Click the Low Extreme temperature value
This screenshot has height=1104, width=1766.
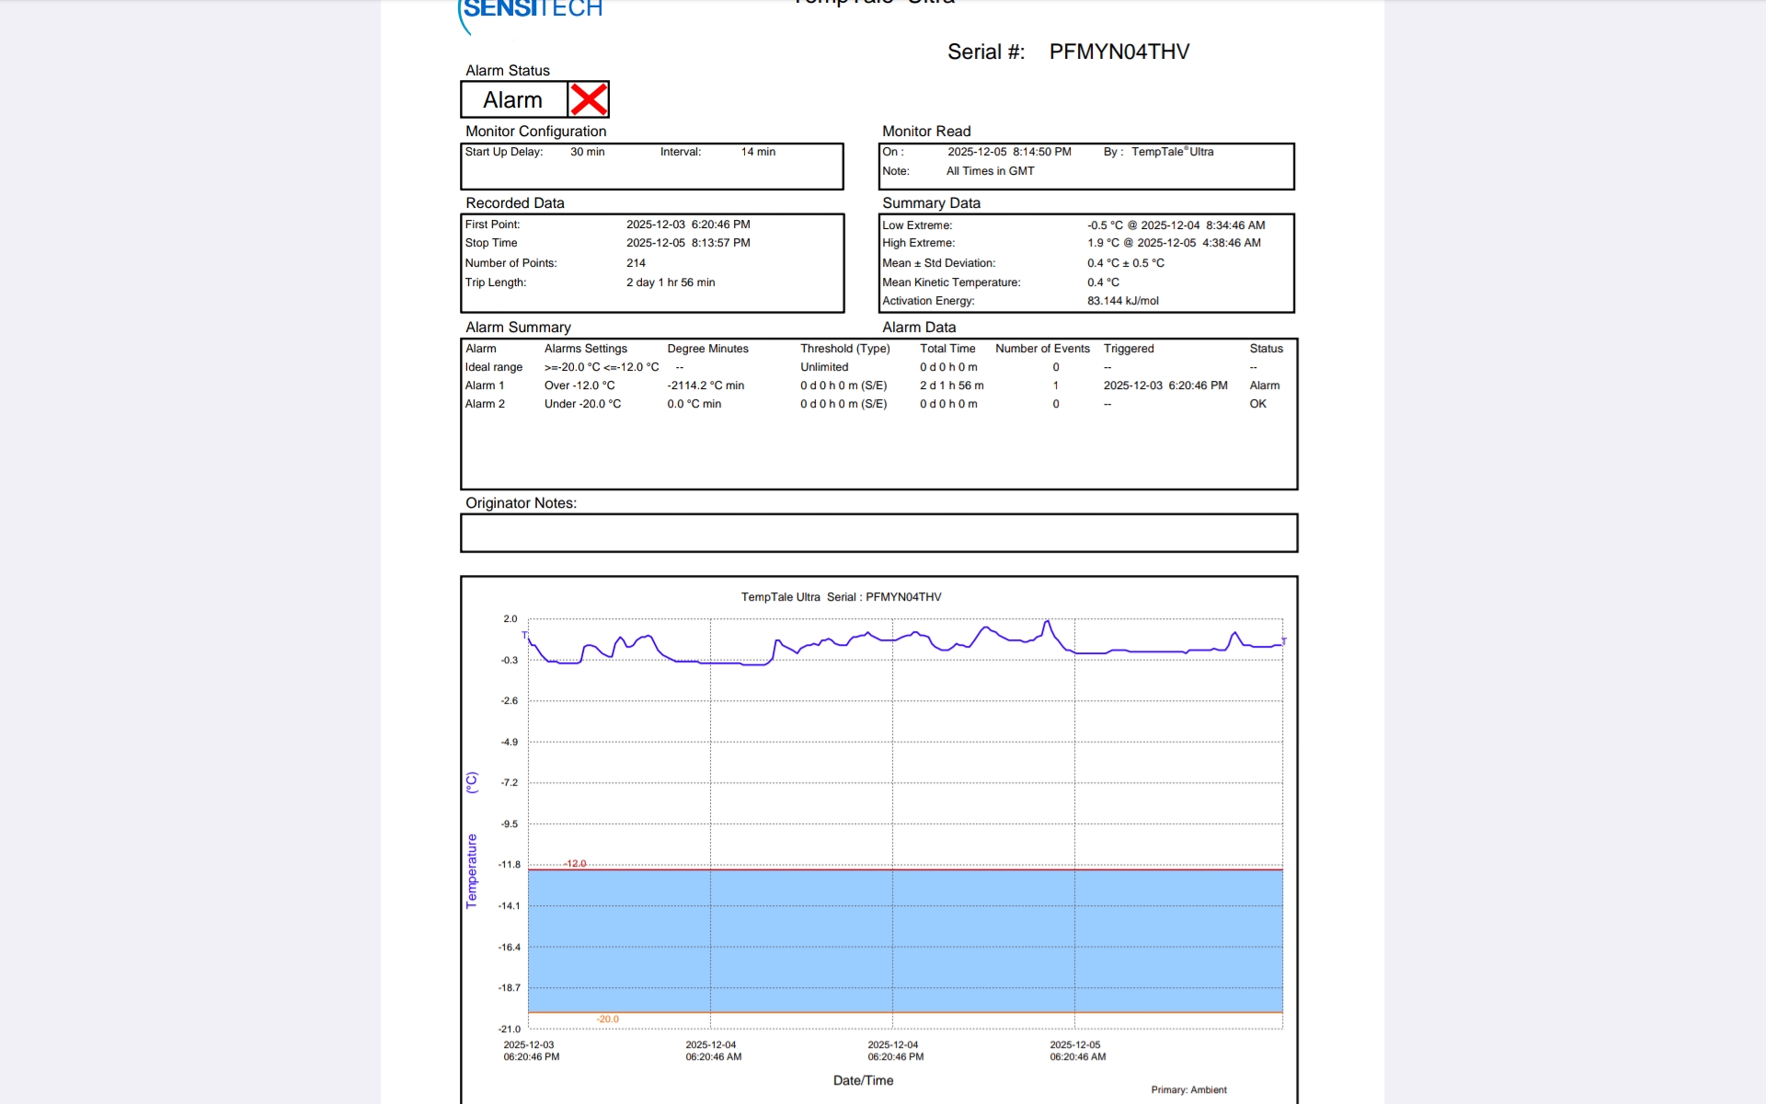click(1175, 225)
